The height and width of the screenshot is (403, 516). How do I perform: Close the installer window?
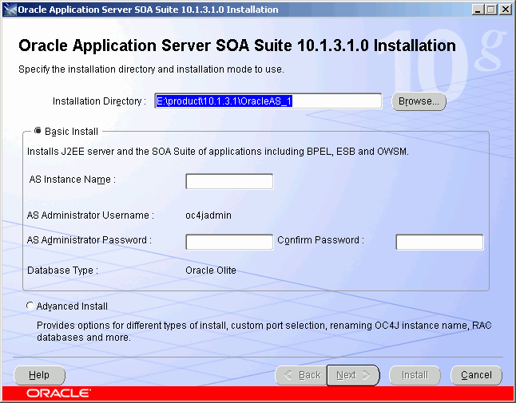pyautogui.click(x=506, y=10)
